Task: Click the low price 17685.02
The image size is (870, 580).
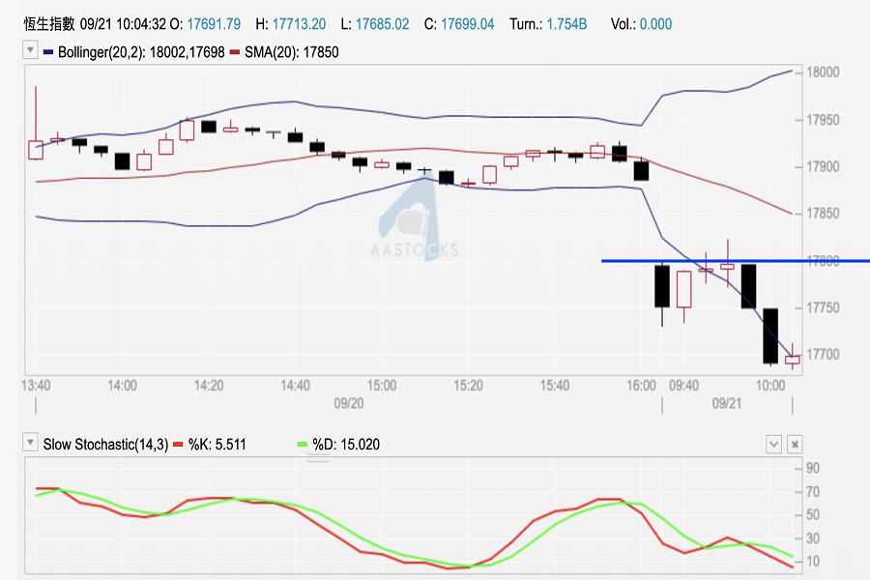Action: tap(382, 24)
